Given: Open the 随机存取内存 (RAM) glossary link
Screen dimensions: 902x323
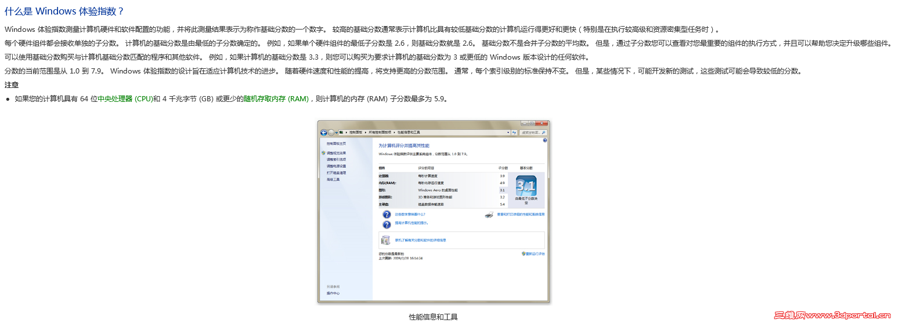Looking at the screenshot, I should coord(276,99).
